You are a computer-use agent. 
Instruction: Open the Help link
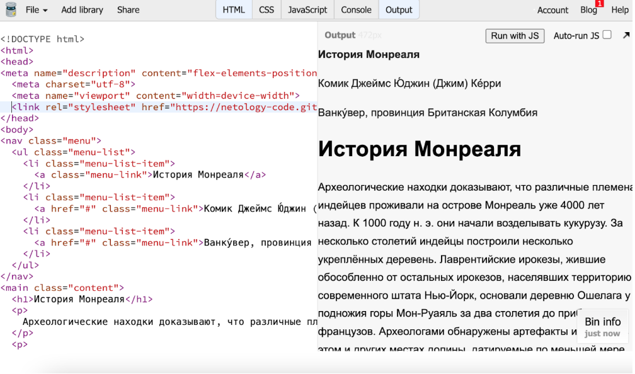click(x=620, y=10)
